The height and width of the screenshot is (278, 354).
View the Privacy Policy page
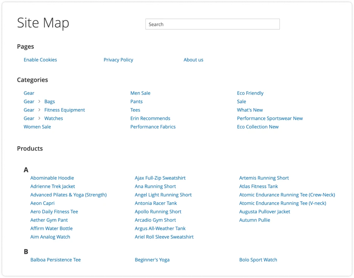(x=118, y=59)
